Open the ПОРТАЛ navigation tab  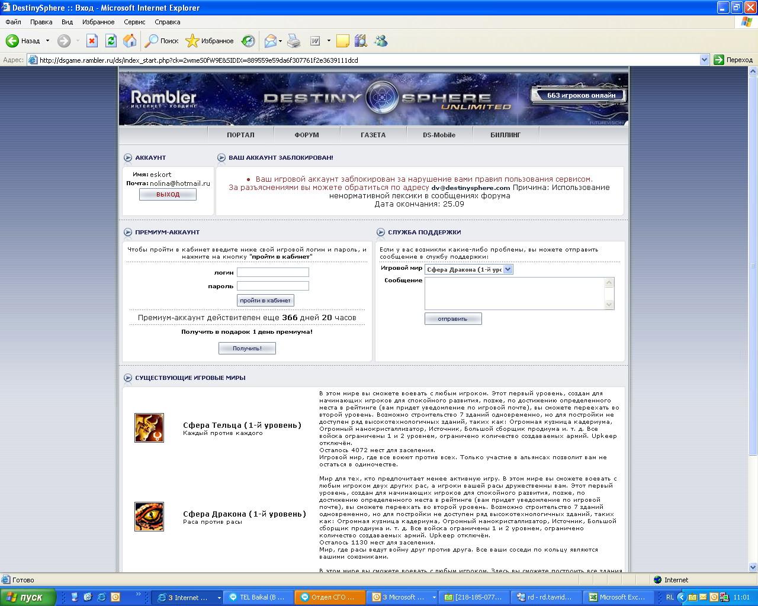[x=240, y=135]
